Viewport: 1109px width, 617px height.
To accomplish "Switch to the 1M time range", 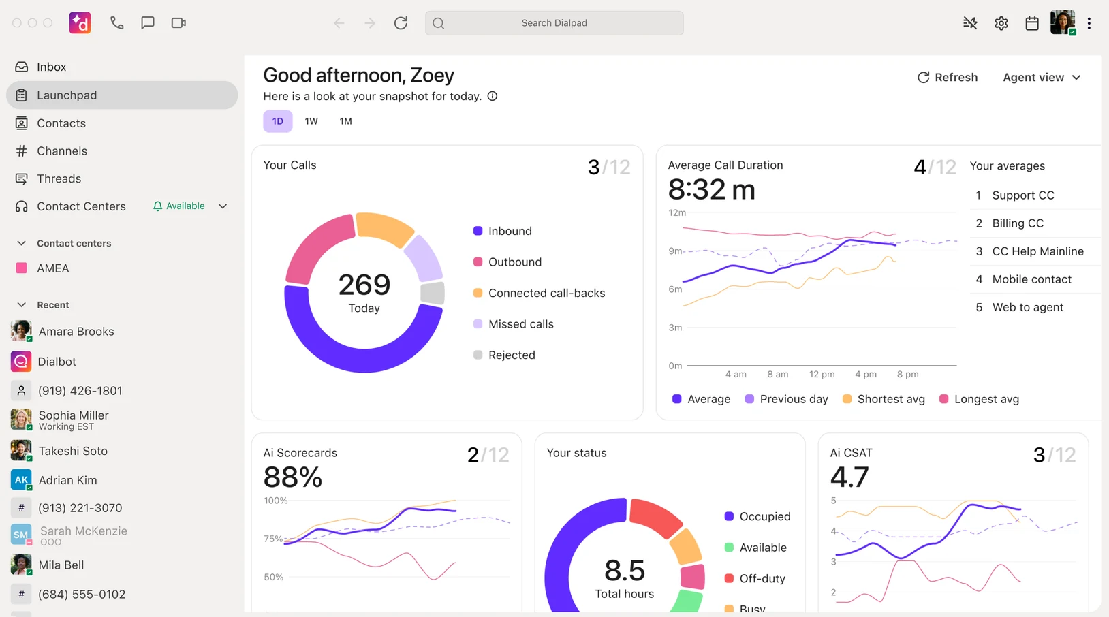I will point(346,121).
